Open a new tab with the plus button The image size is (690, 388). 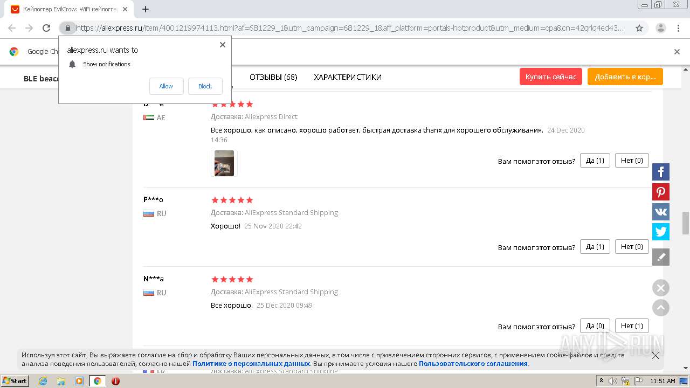(x=146, y=9)
